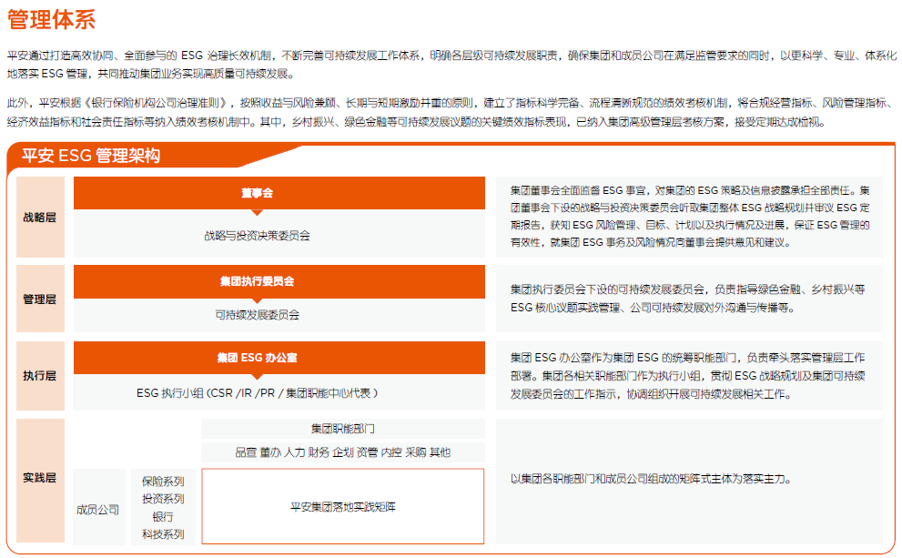
Task: Select the 平安 ESG 管理架构 header tab
Action: pos(91,156)
